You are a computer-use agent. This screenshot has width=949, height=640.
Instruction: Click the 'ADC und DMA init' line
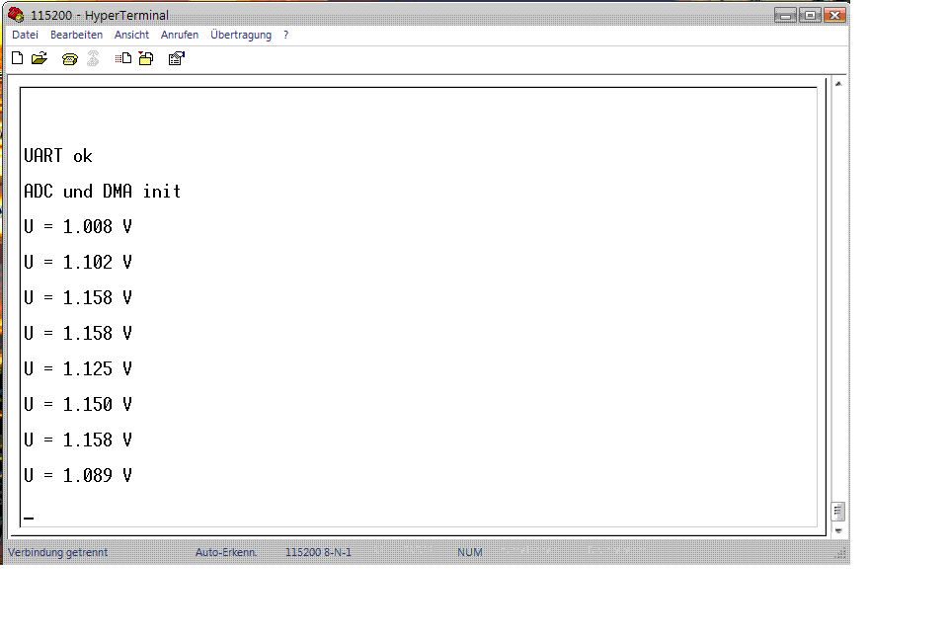pos(103,192)
